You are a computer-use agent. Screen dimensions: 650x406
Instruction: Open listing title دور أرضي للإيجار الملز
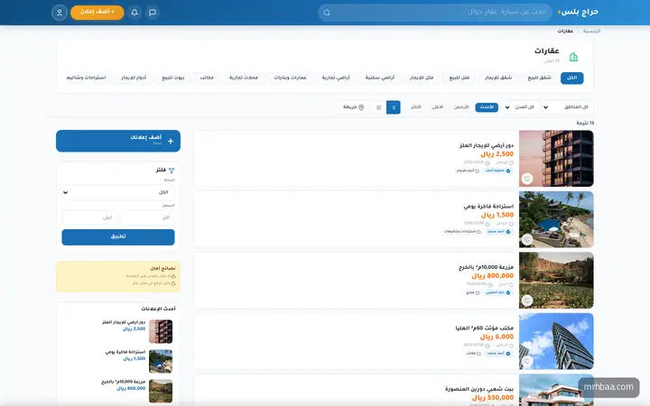487,145
